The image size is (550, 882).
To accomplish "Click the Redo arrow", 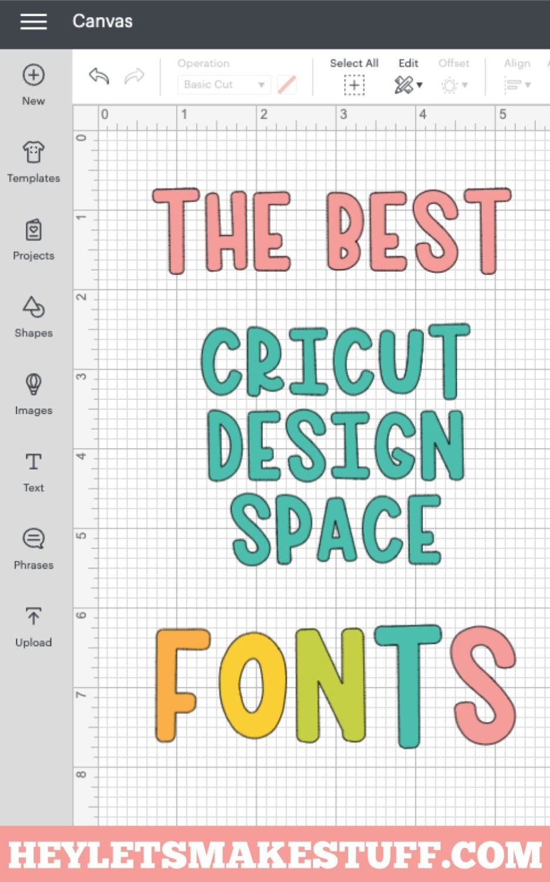I will point(135,76).
